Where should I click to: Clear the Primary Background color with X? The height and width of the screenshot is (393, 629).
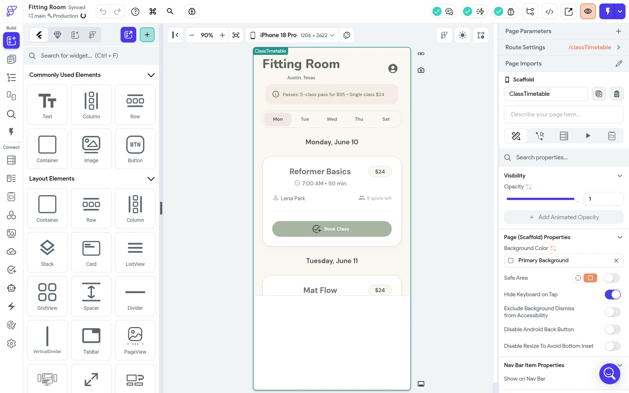click(616, 261)
